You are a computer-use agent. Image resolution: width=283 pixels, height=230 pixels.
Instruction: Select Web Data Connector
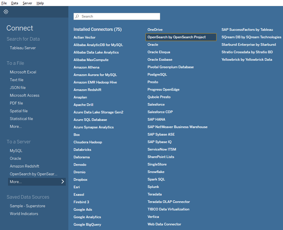point(164,224)
